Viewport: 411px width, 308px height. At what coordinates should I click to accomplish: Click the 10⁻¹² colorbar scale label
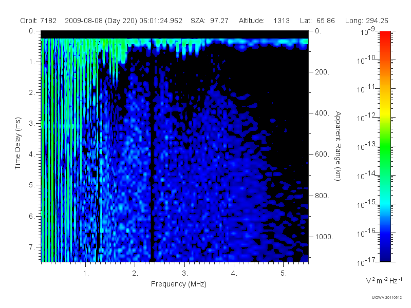pos(367,118)
